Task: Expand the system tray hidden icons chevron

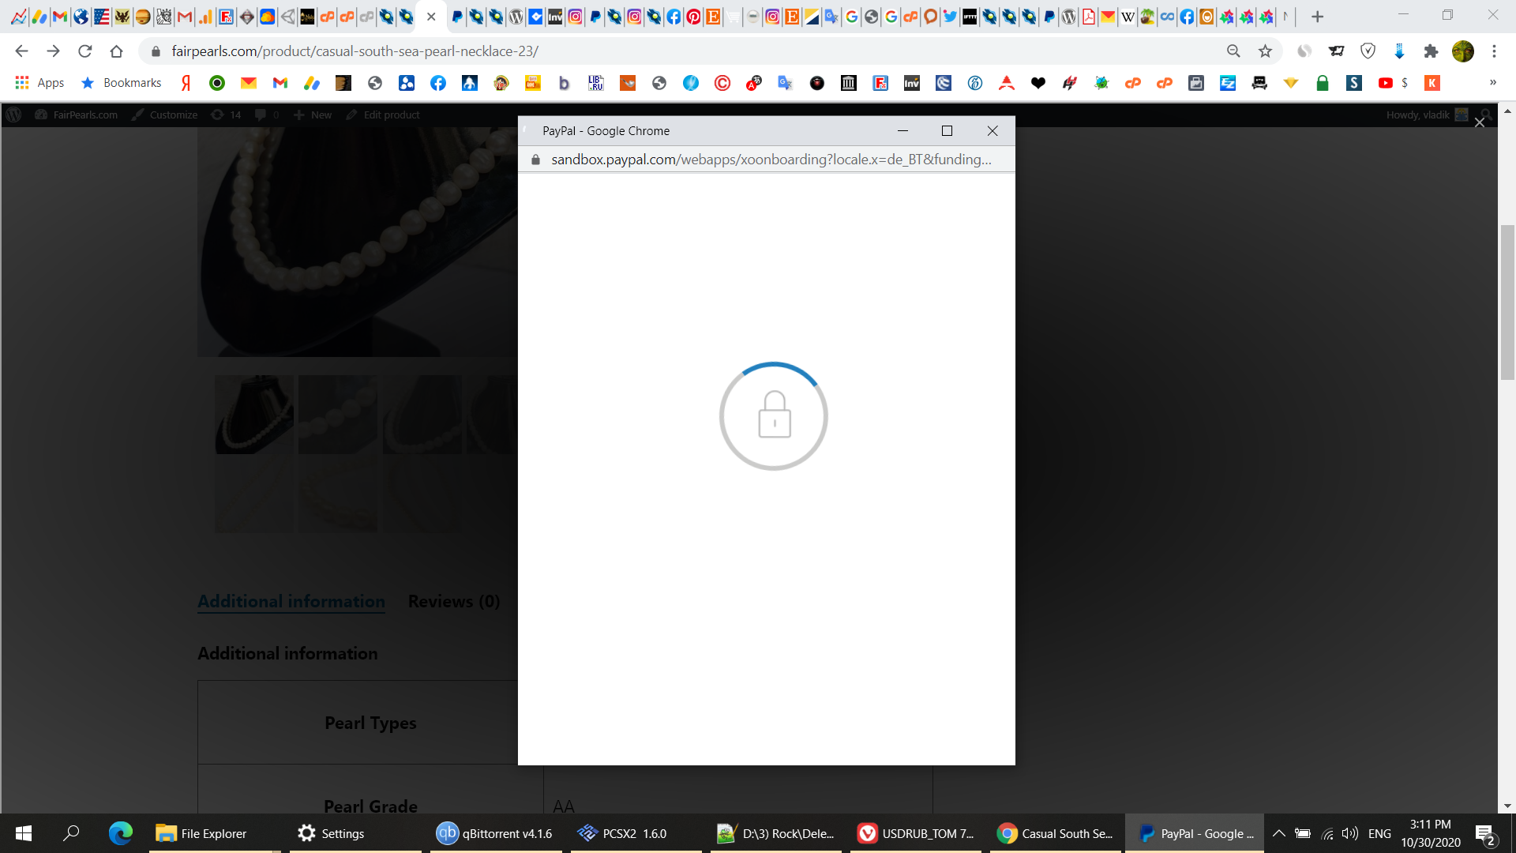Action: [x=1279, y=833]
